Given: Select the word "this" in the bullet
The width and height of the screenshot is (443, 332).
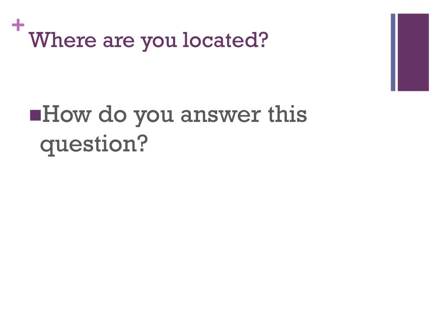Looking at the screenshot, I should coord(287,114).
